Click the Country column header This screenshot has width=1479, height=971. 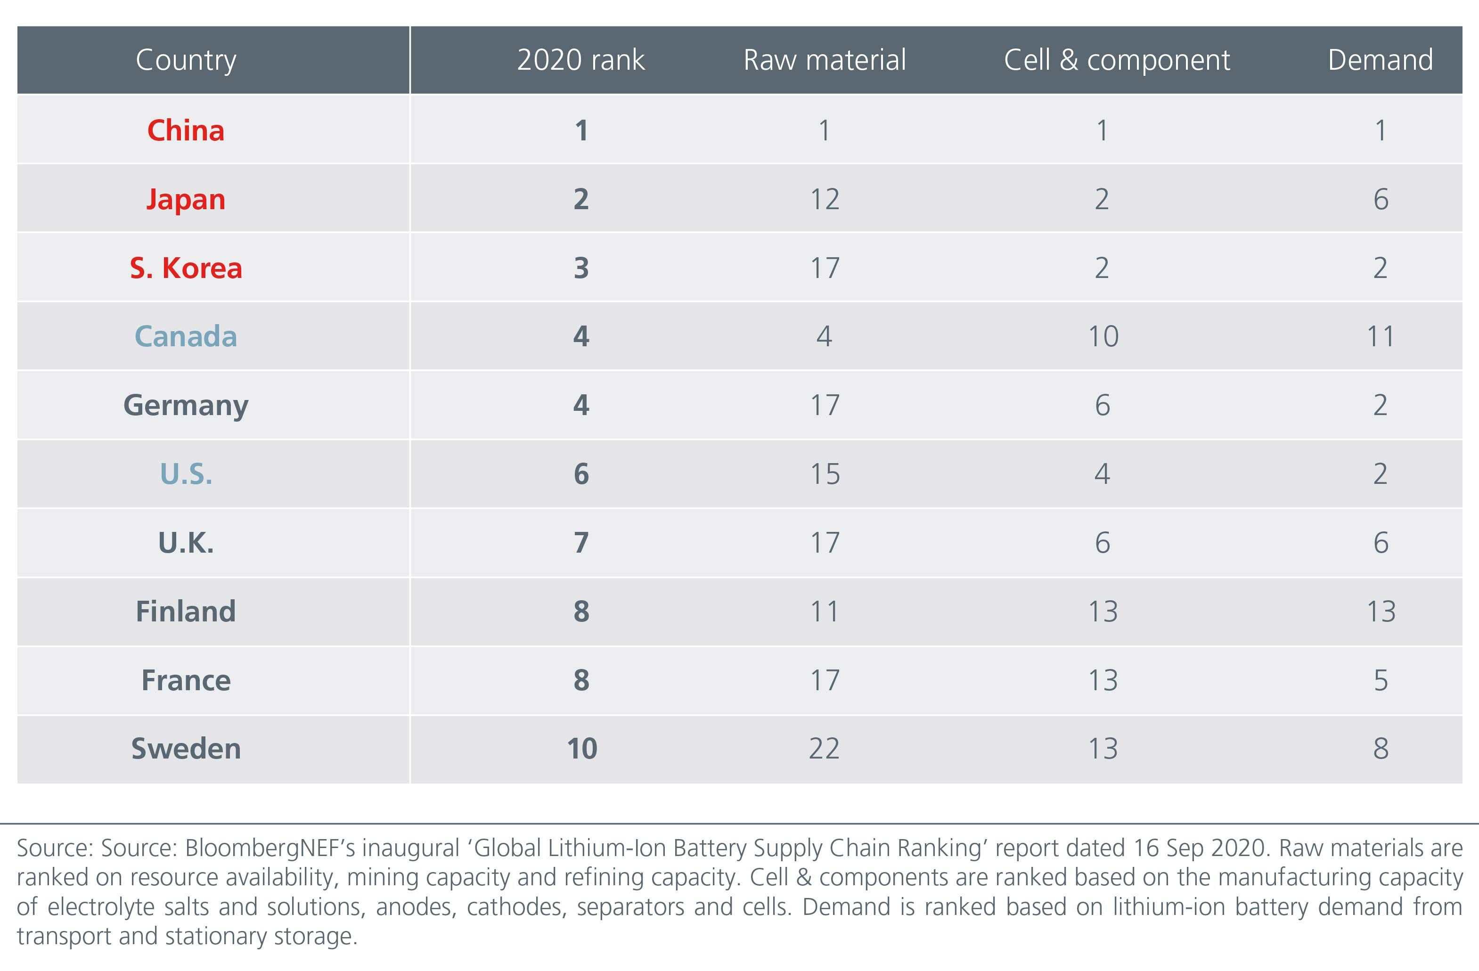point(186,60)
